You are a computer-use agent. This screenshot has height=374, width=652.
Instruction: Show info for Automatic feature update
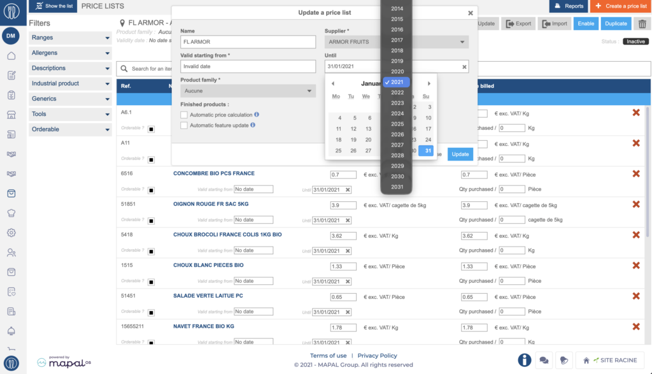point(252,125)
